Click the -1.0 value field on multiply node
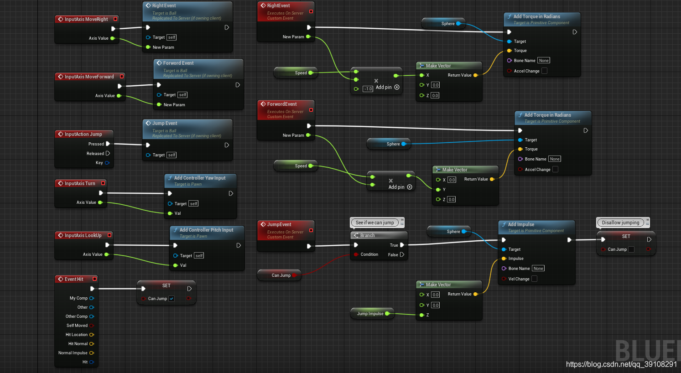The image size is (681, 373). point(368,89)
